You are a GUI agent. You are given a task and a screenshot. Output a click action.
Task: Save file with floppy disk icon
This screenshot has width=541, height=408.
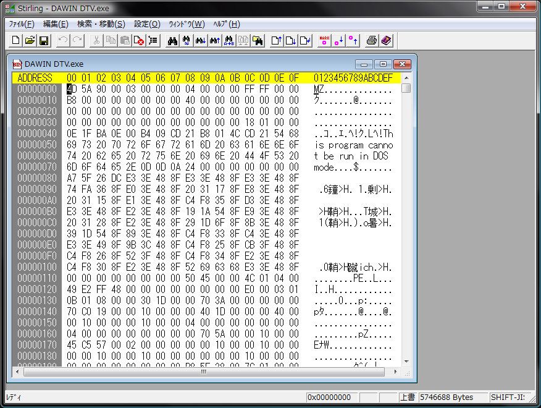(44, 41)
